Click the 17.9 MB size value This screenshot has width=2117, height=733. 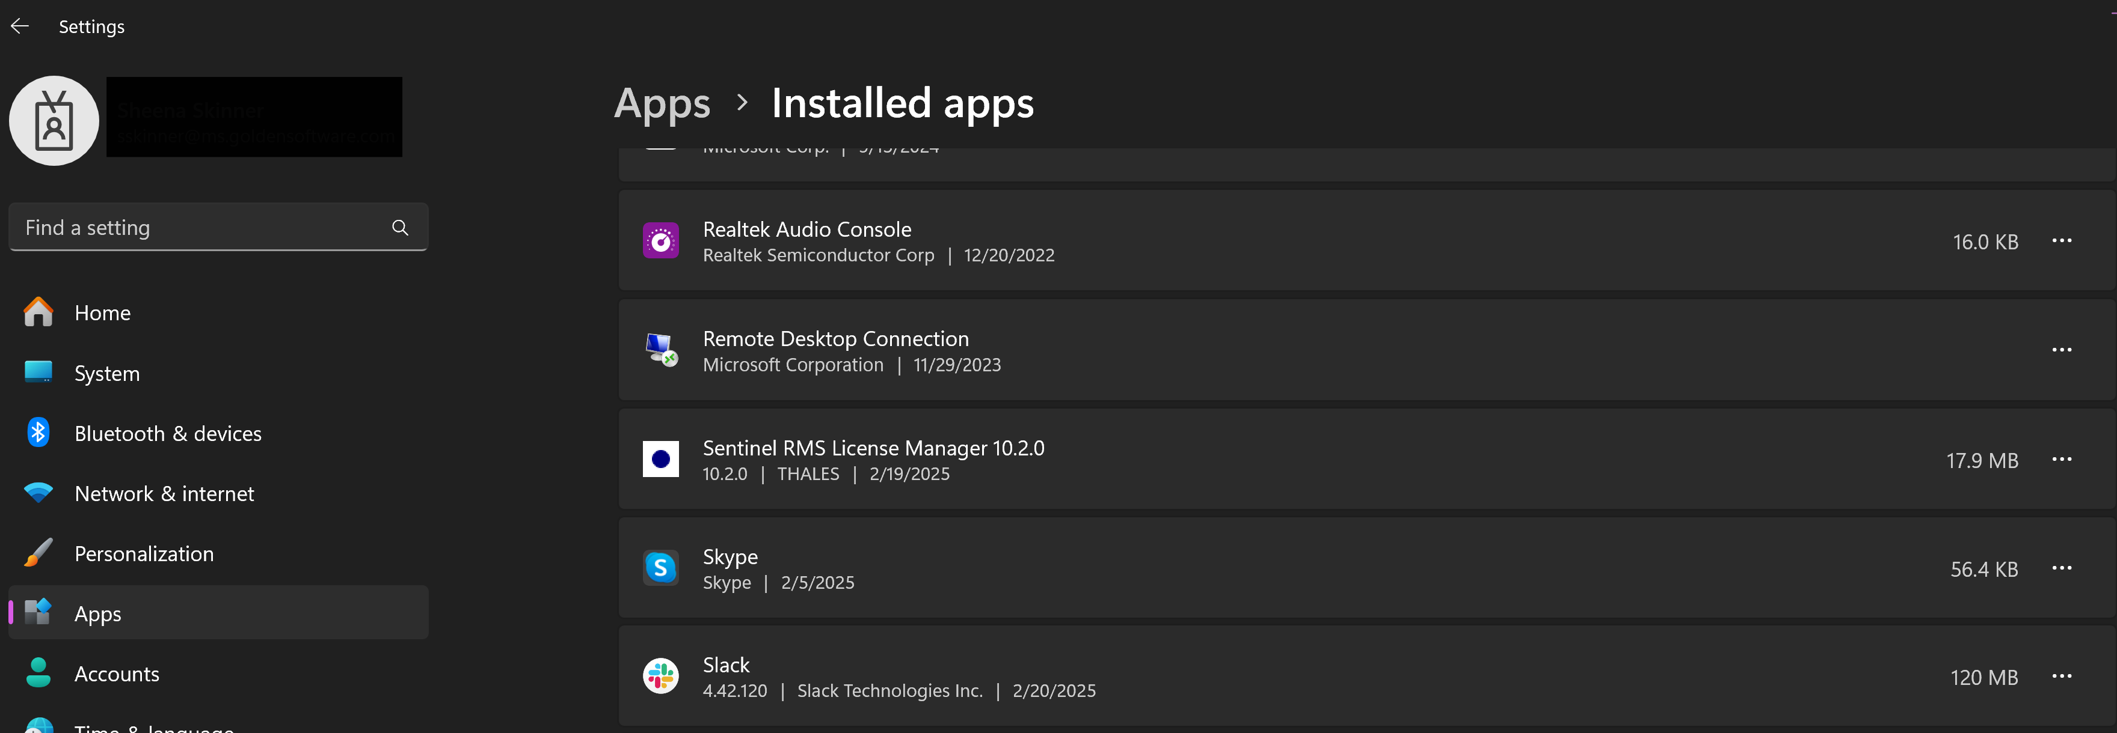pyautogui.click(x=1982, y=460)
